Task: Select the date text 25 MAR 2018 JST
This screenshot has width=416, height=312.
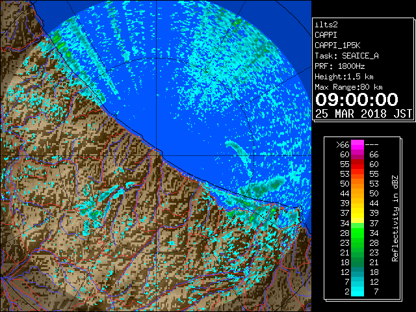Action: 363,114
